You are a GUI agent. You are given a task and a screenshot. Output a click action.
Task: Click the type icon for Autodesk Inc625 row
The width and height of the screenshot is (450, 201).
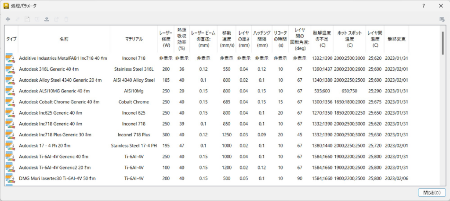11,113
